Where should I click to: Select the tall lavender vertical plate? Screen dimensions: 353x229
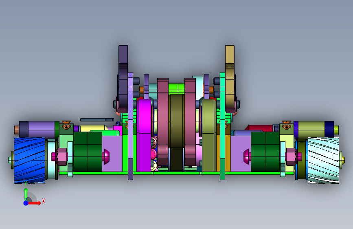(131, 126)
